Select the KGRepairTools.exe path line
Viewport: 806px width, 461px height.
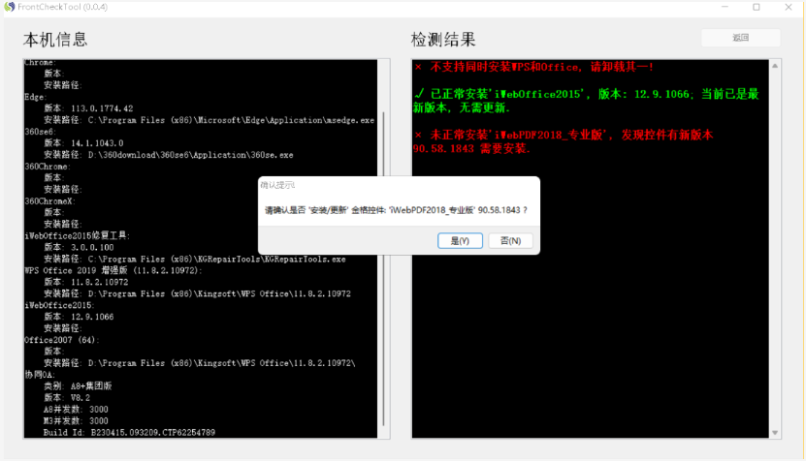[x=194, y=259]
